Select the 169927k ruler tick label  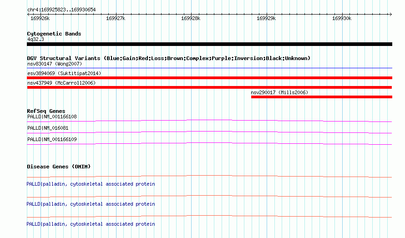tap(116, 18)
